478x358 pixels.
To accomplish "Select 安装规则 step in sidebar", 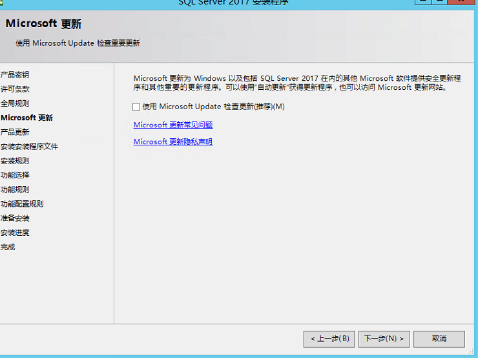I will point(15,161).
